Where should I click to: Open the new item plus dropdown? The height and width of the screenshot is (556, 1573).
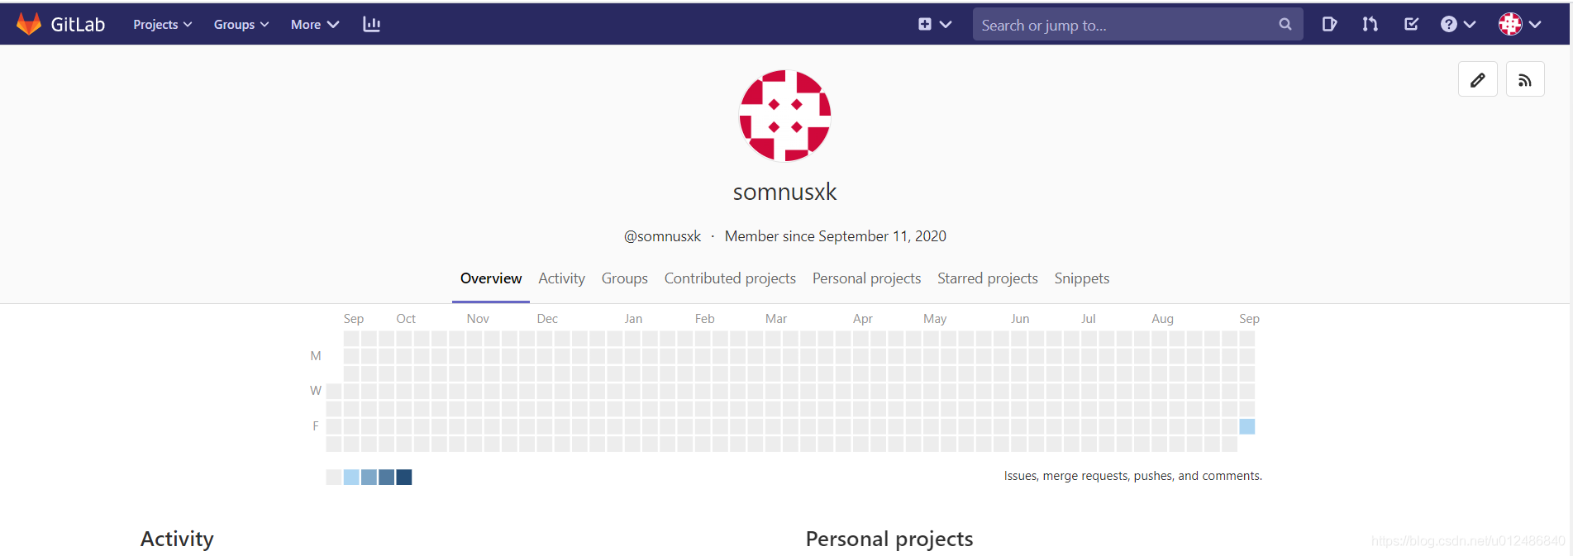935,25
